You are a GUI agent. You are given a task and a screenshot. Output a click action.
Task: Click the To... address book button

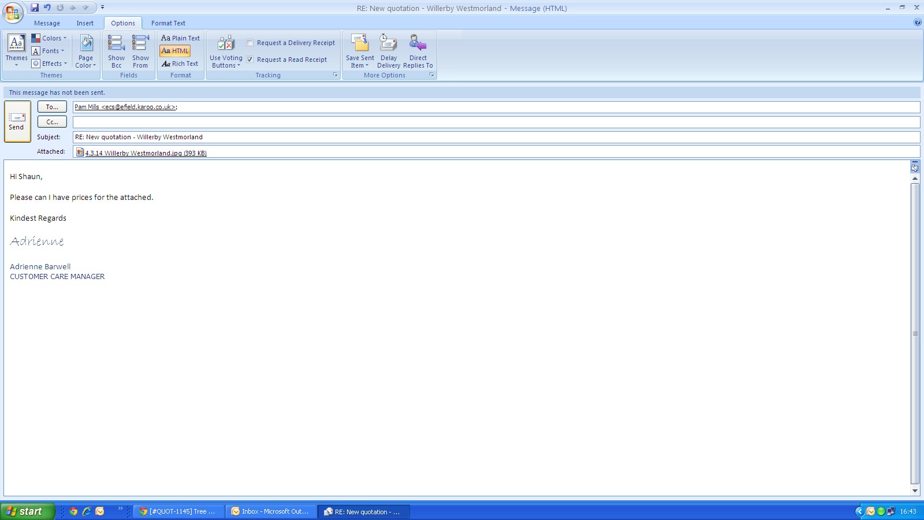point(52,107)
